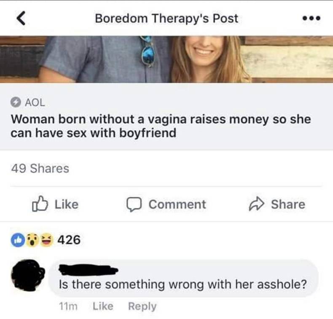View the 49 Shares list

click(40, 169)
